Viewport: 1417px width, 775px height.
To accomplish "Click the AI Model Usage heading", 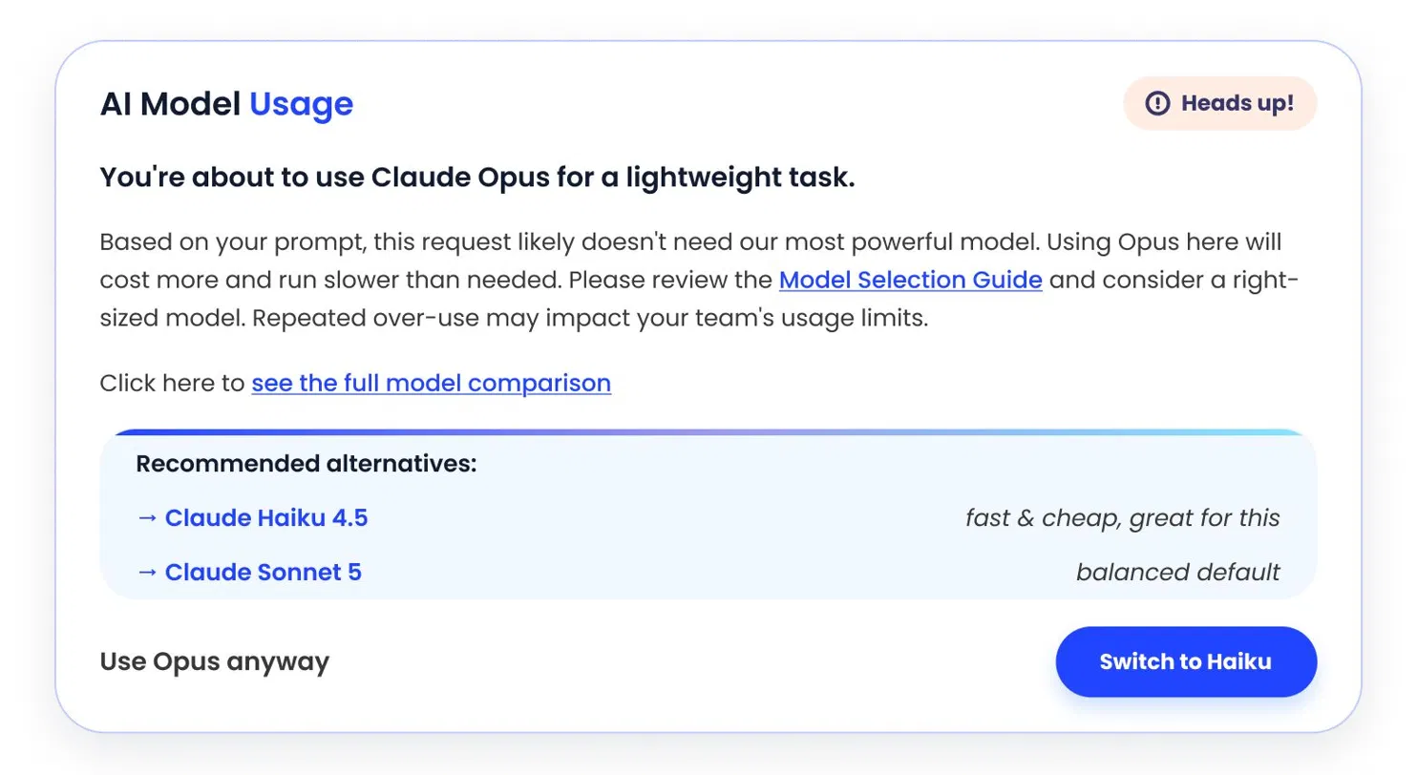I will (227, 104).
